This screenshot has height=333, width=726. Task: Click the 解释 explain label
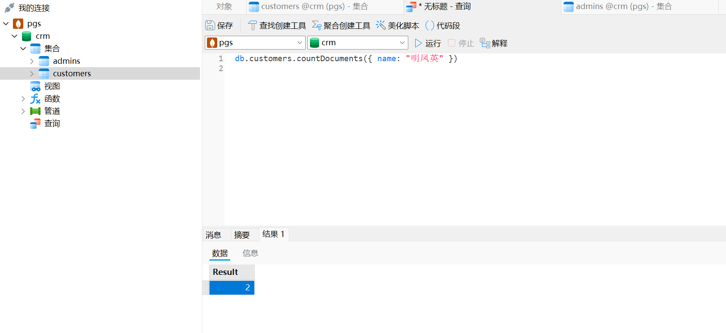pos(500,44)
